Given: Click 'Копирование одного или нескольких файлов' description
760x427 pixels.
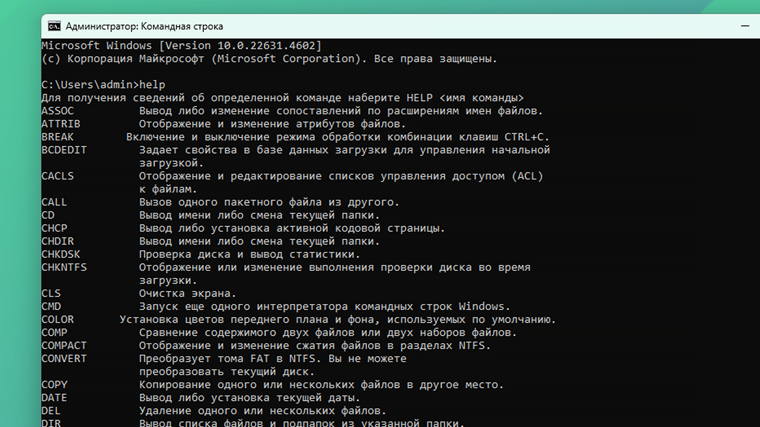Looking at the screenshot, I should 321,385.
